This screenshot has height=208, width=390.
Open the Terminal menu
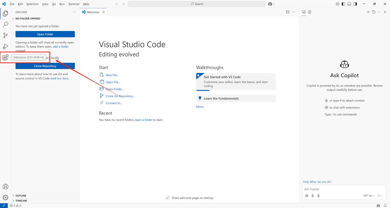[x=74, y=4]
